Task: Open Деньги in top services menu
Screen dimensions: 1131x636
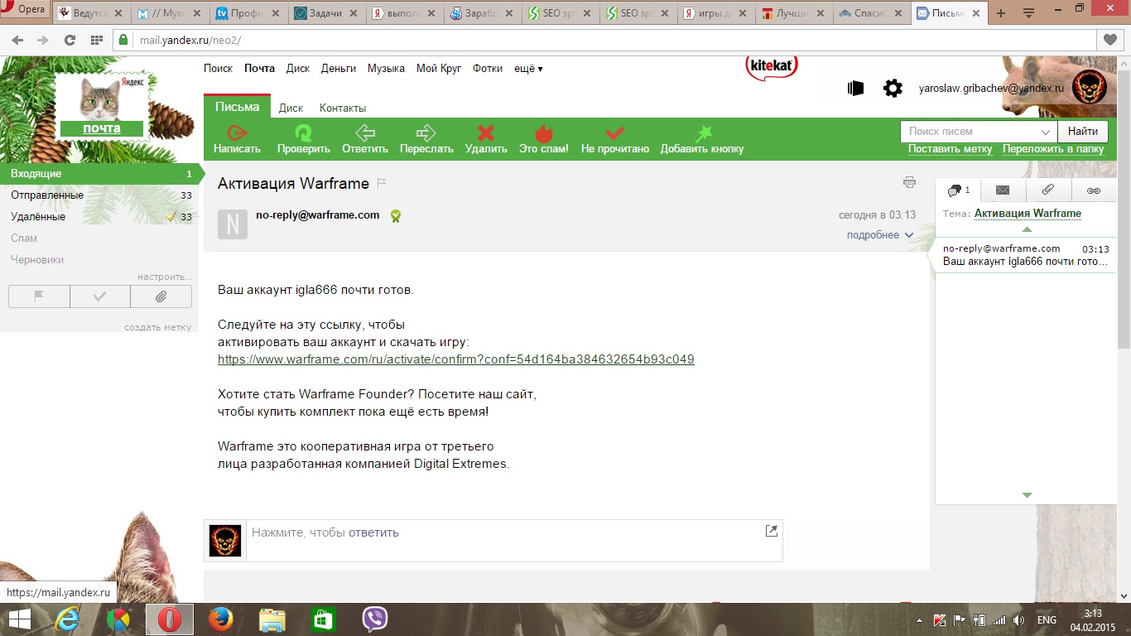Action: tap(339, 69)
